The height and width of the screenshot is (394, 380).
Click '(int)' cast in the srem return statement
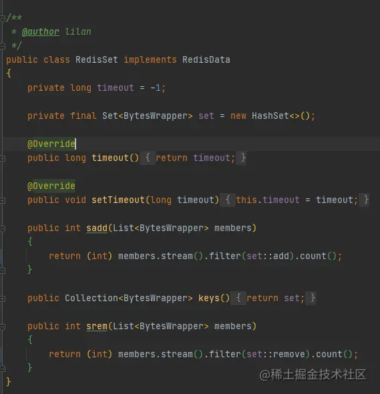click(x=100, y=355)
